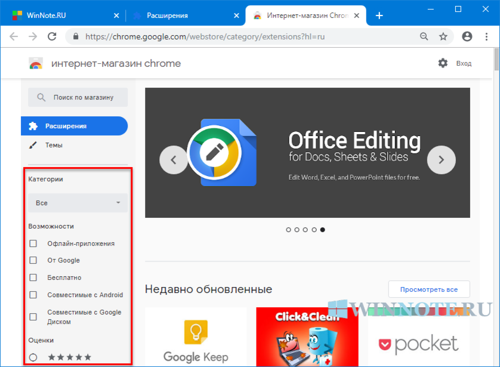Viewport: 500px width, 367px height.
Task: Close the WinNote.RU tab
Action: 116,16
